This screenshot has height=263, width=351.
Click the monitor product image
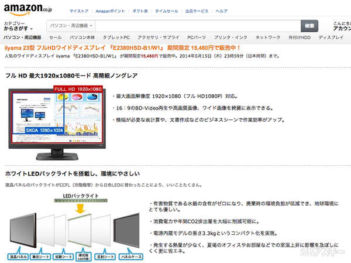point(57,124)
